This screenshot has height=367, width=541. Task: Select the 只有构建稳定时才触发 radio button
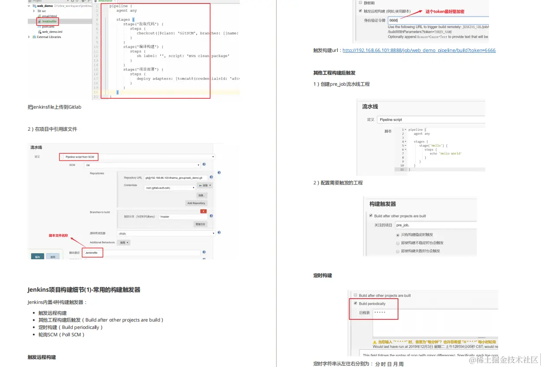coord(398,235)
